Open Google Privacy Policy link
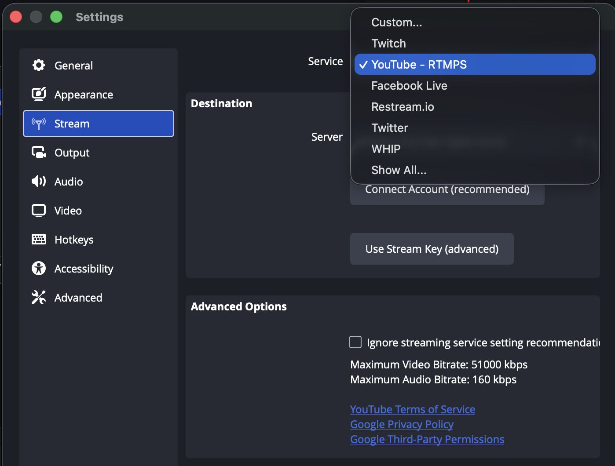Viewport: 615px width, 466px height. click(x=402, y=424)
